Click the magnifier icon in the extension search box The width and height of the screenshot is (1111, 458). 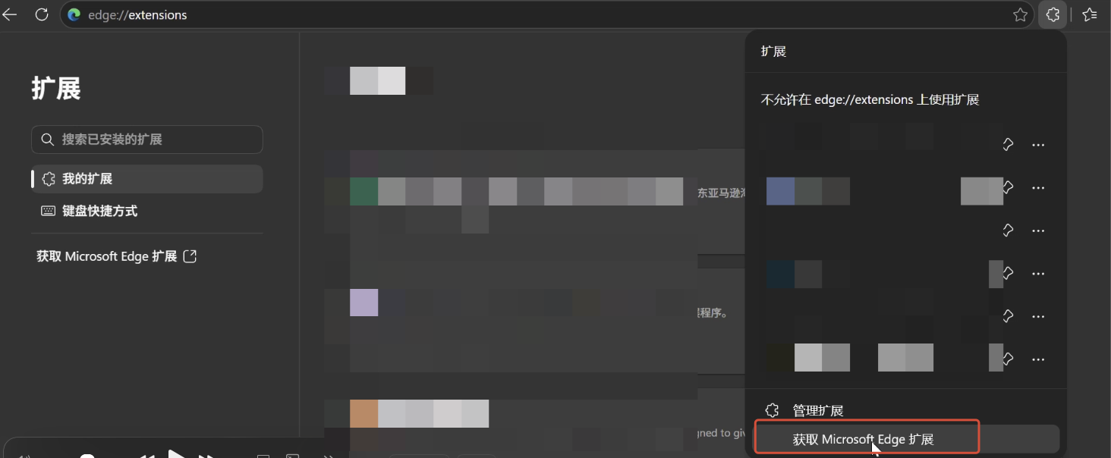tap(47, 140)
